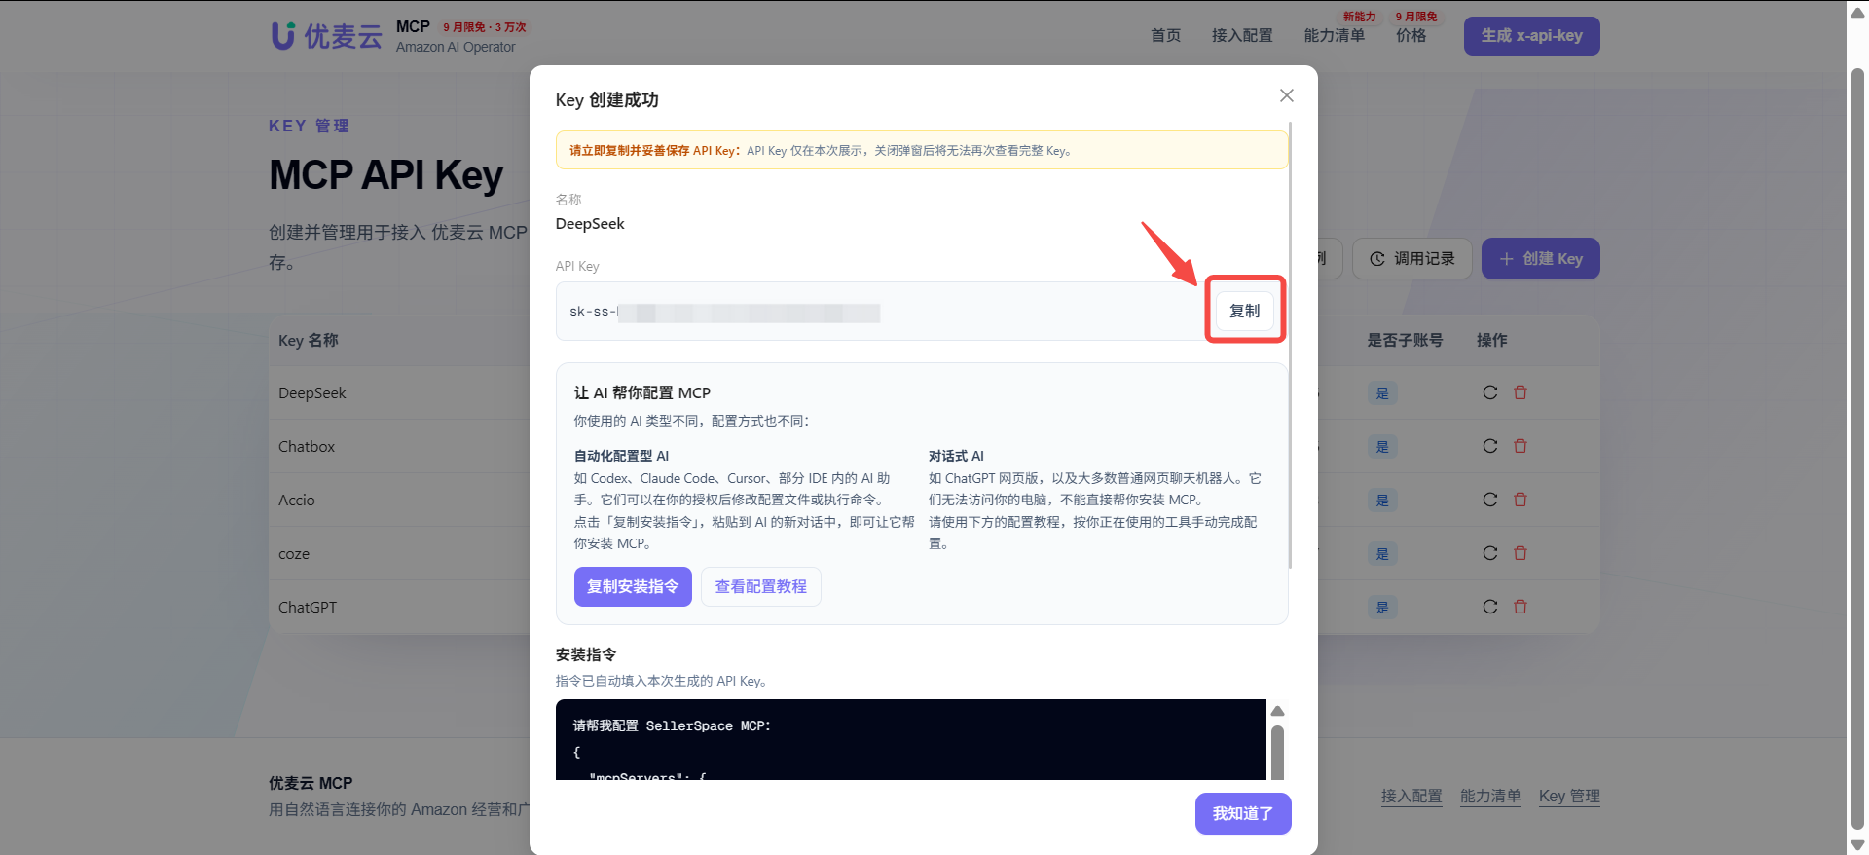
Task: Delete the coze key
Action: coord(1521,553)
